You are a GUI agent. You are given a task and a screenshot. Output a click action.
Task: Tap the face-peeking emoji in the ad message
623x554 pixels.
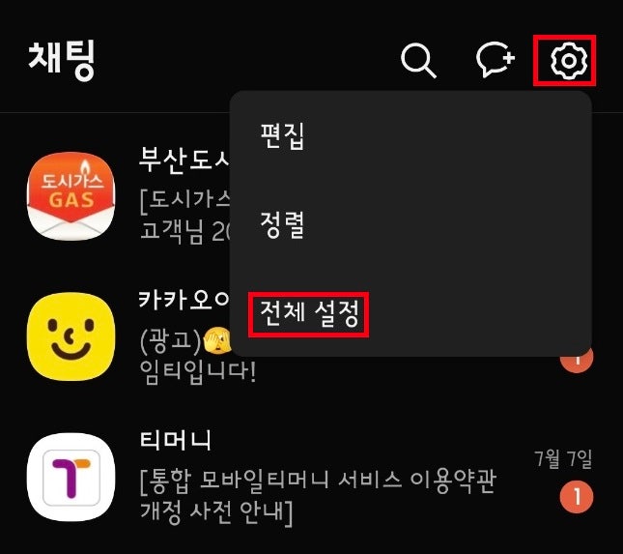coord(217,341)
